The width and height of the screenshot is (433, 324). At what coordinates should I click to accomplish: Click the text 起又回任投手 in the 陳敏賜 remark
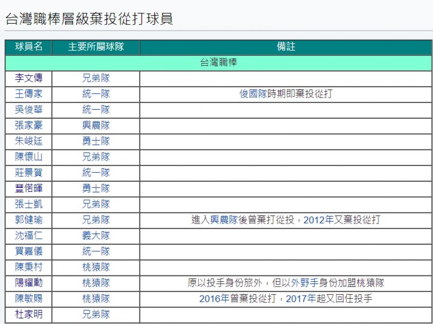tap(344, 299)
